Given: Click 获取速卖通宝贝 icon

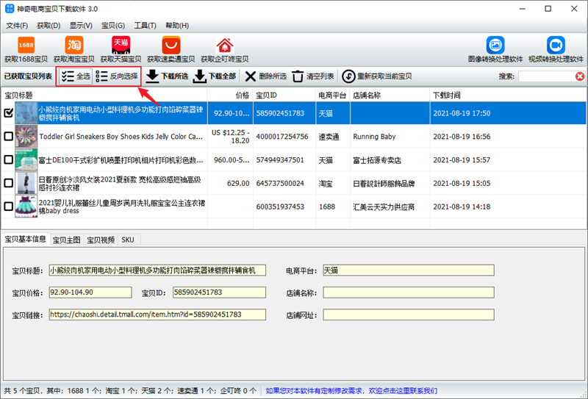Looking at the screenshot, I should (x=171, y=46).
